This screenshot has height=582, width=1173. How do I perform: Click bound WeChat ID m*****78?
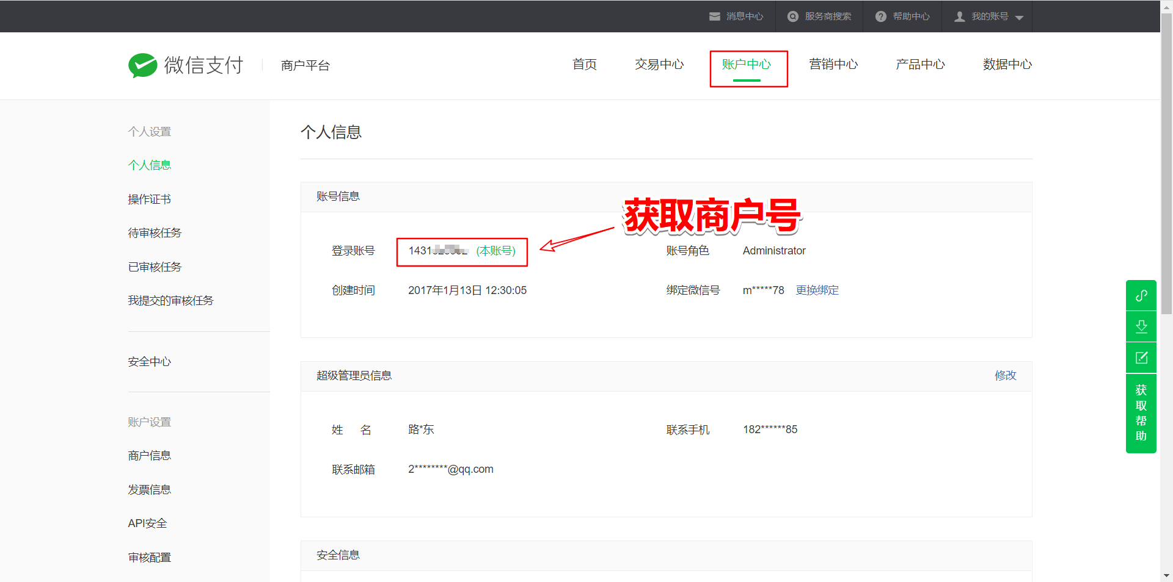(x=763, y=290)
